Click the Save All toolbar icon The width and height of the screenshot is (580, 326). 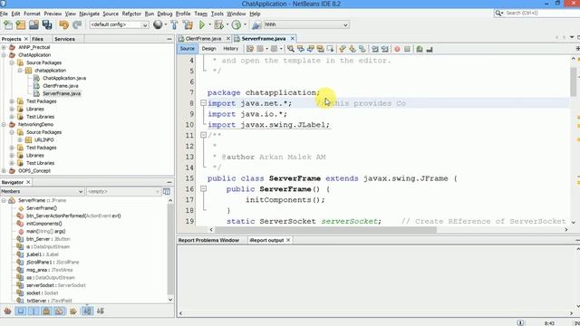tap(47, 24)
